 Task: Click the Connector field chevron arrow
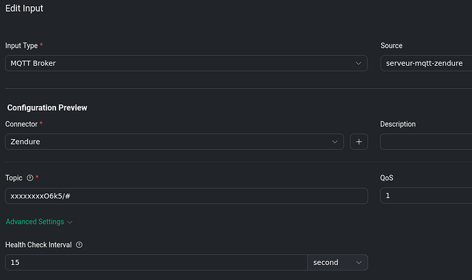click(335, 142)
